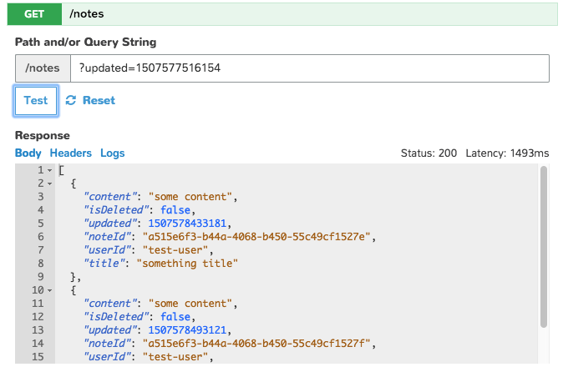Click the "something title" string value

190,264
